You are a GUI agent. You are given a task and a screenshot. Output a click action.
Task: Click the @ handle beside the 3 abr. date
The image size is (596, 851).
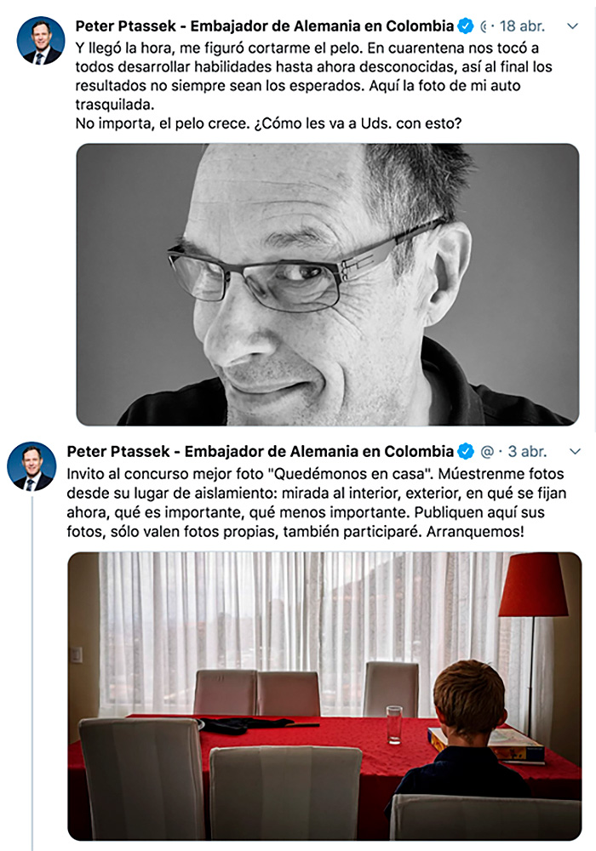[x=487, y=452]
